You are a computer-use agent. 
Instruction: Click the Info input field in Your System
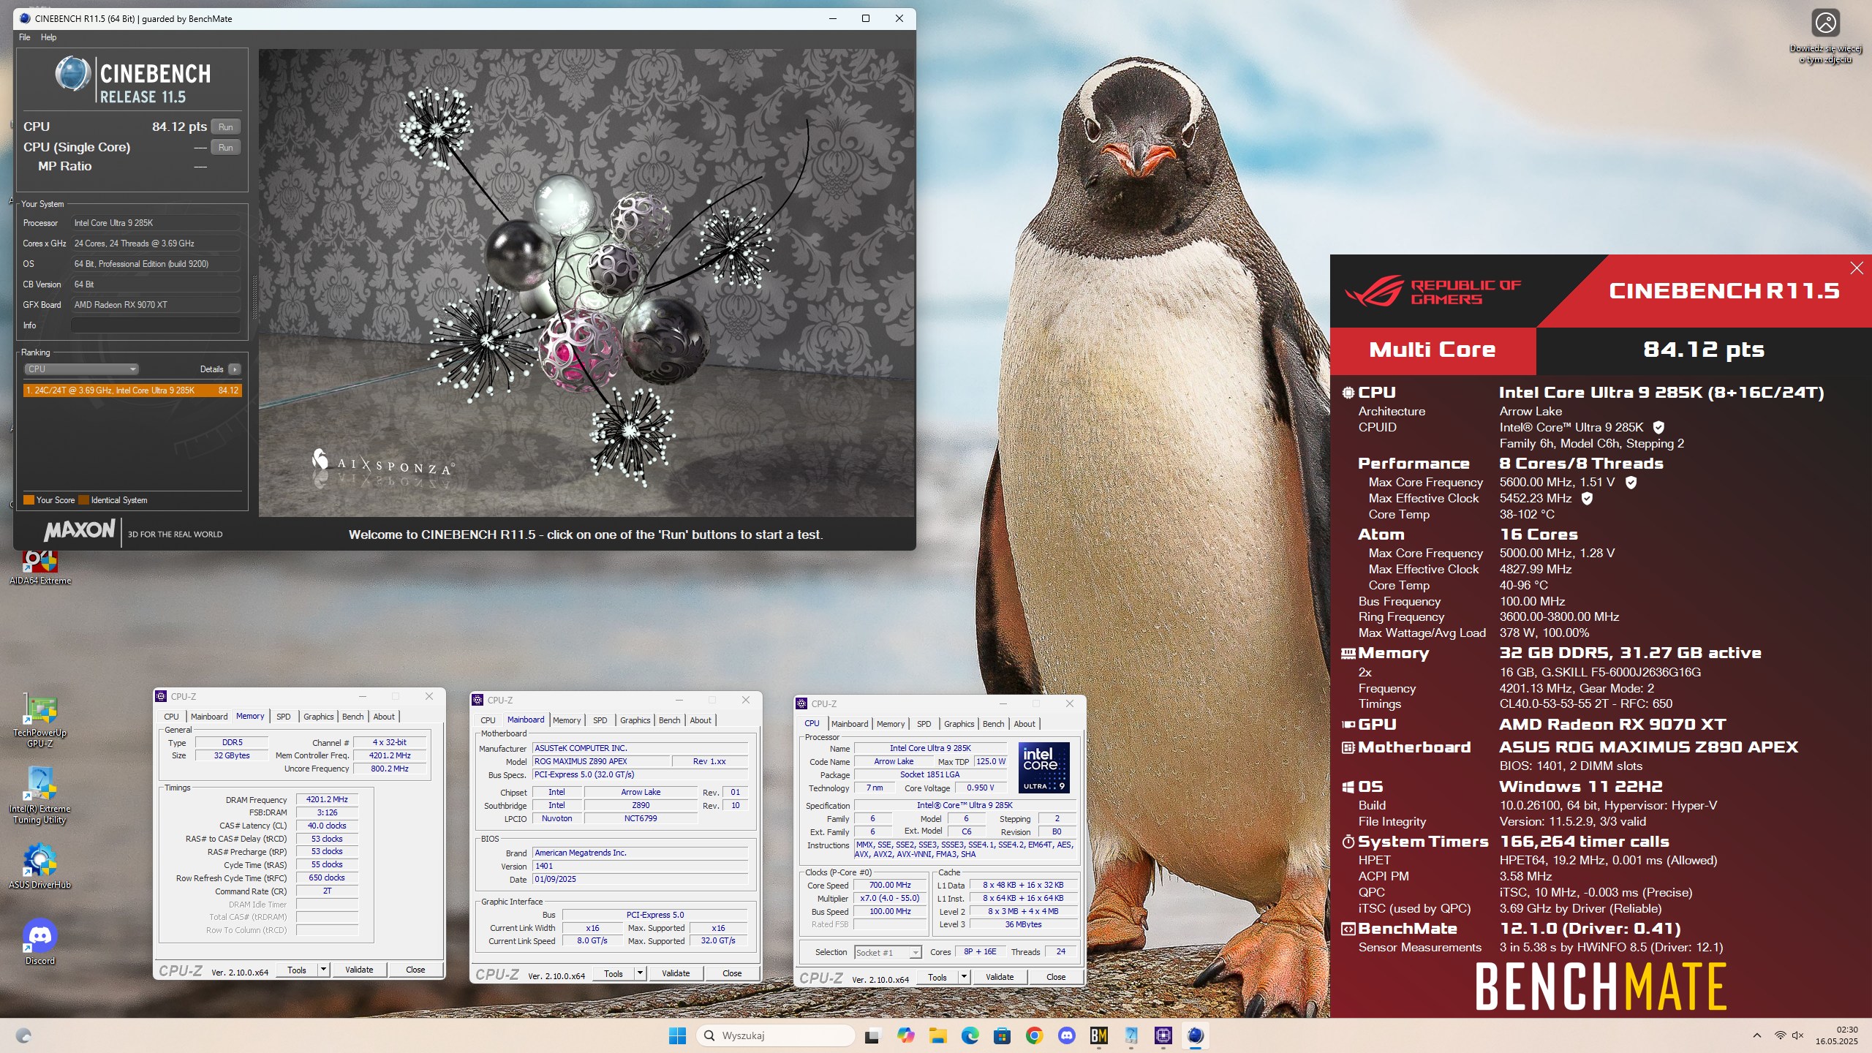pyautogui.click(x=156, y=325)
